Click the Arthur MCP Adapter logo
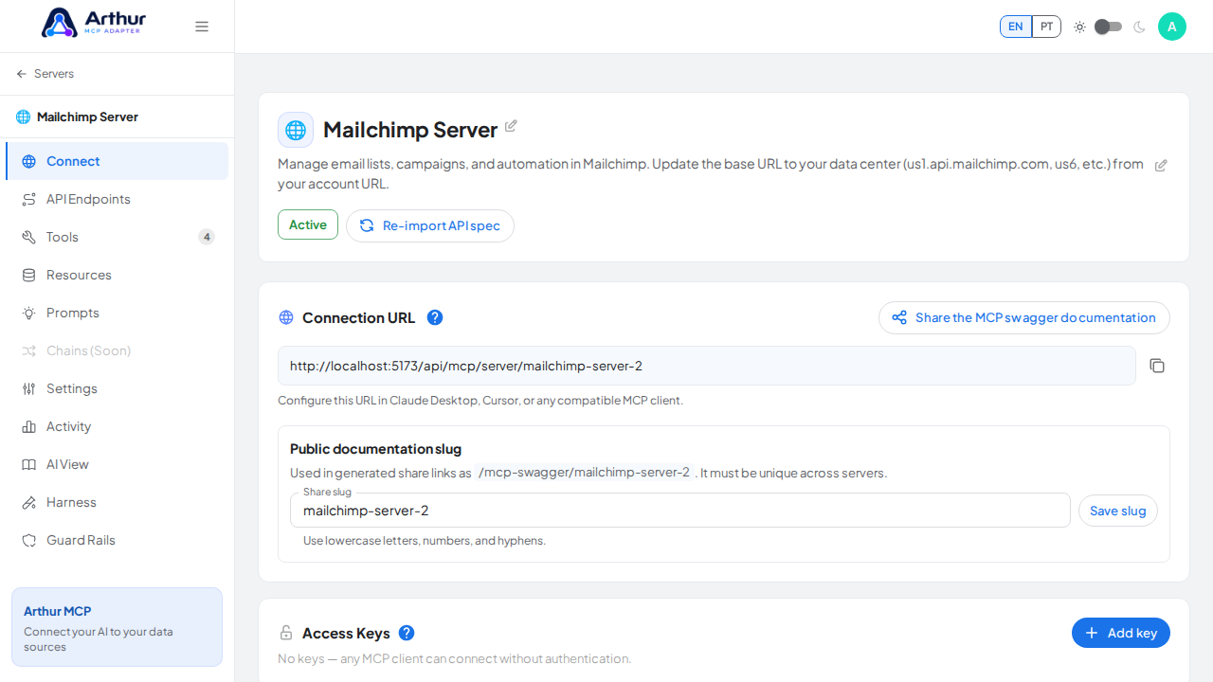This screenshot has width=1213, height=682. (93, 23)
